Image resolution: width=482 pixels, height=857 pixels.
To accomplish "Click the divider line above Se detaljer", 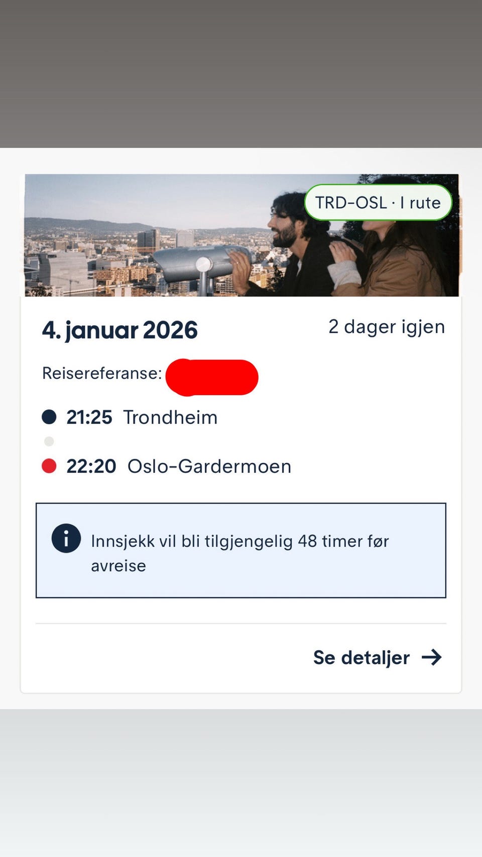I will tap(241, 624).
